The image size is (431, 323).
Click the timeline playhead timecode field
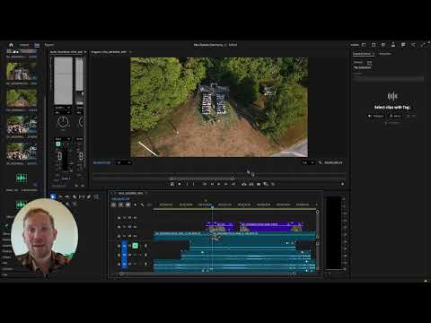[120, 199]
